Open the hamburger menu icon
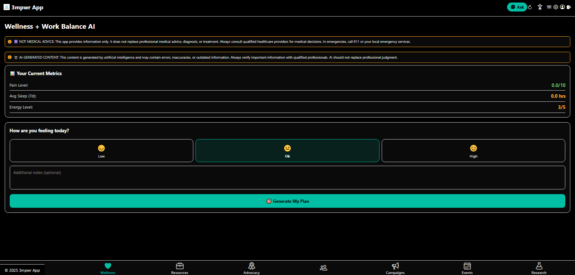575x275 pixels. click(x=549, y=7)
